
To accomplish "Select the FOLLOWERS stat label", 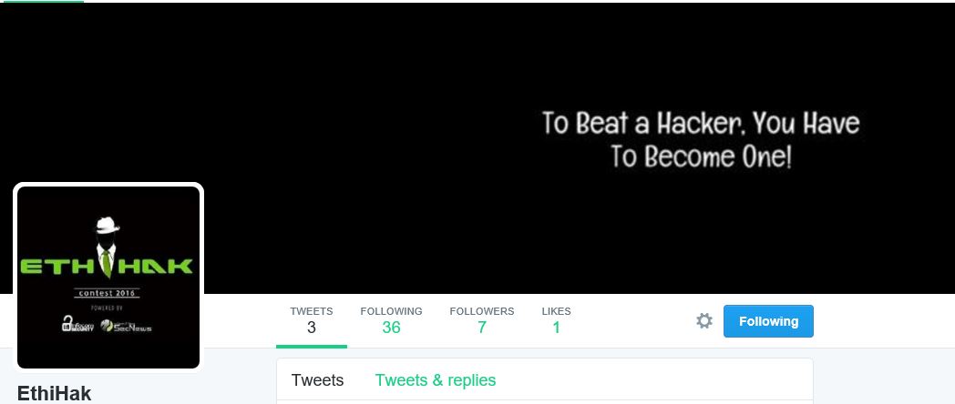I will click(x=482, y=311).
